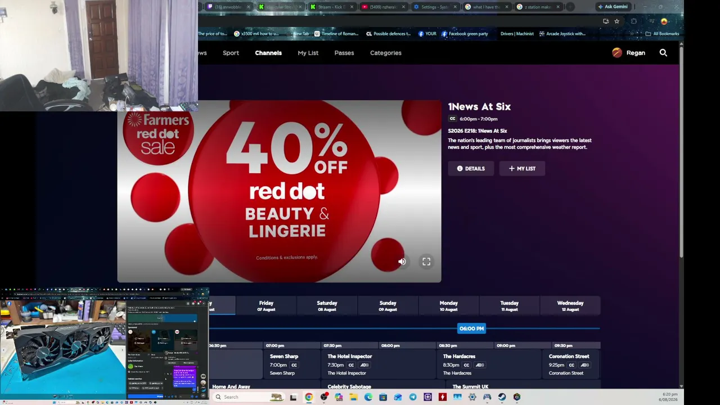Open the YOUR Facebook bookmark
This screenshot has width=720, height=405.
click(427, 34)
